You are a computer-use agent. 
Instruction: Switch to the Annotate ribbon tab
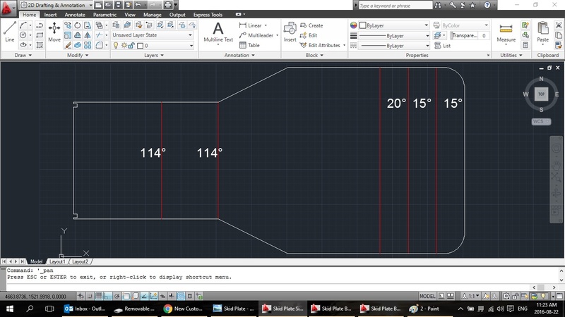coord(75,15)
